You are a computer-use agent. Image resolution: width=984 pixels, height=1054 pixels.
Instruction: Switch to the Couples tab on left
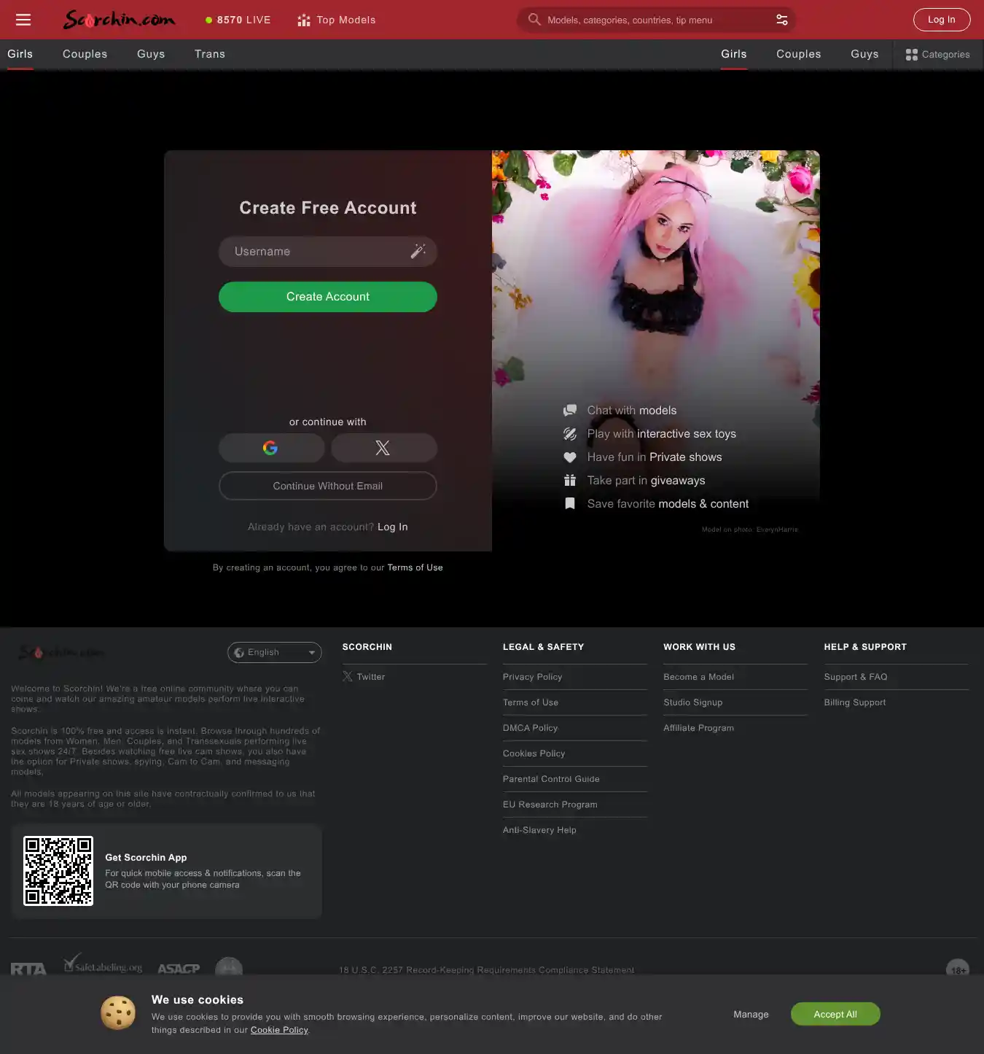(85, 54)
